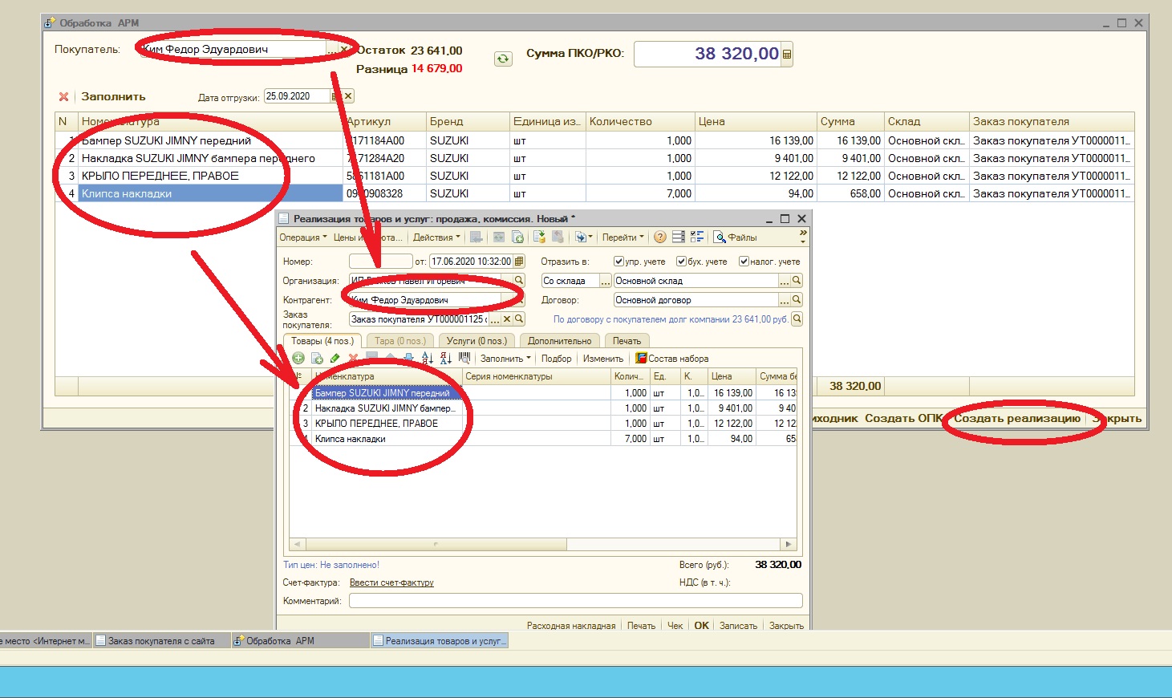The height and width of the screenshot is (698, 1172).
Task: Click the Комментарий input field
Action: pyautogui.click(x=575, y=601)
